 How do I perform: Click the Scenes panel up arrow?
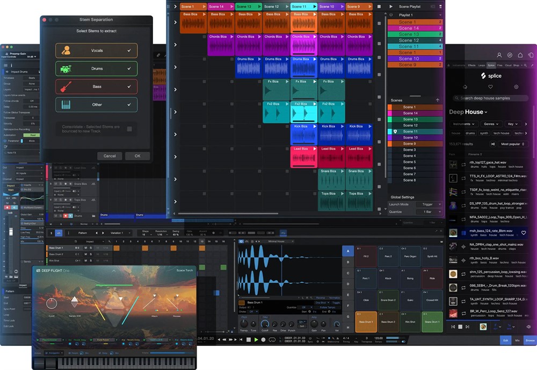point(437,100)
